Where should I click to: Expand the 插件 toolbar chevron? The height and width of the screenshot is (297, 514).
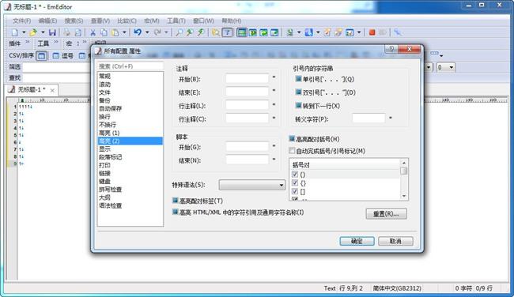click(x=28, y=42)
